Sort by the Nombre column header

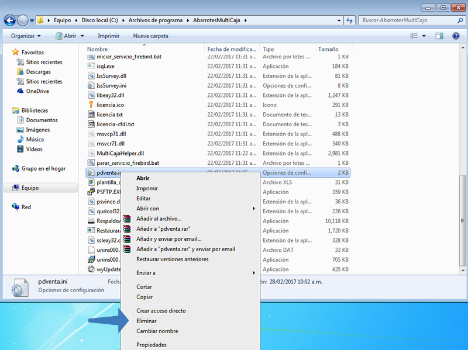(144, 49)
